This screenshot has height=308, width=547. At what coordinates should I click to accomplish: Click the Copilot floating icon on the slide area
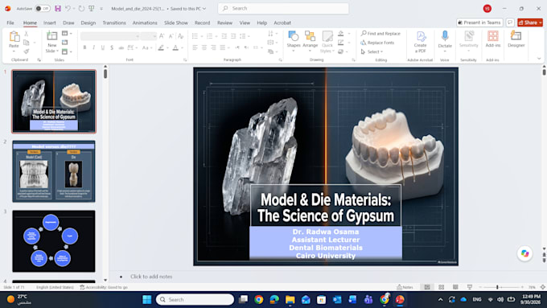coord(524,253)
